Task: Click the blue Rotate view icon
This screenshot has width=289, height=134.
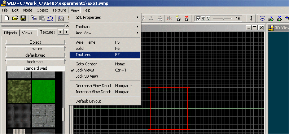Action: pyautogui.click(x=262, y=18)
